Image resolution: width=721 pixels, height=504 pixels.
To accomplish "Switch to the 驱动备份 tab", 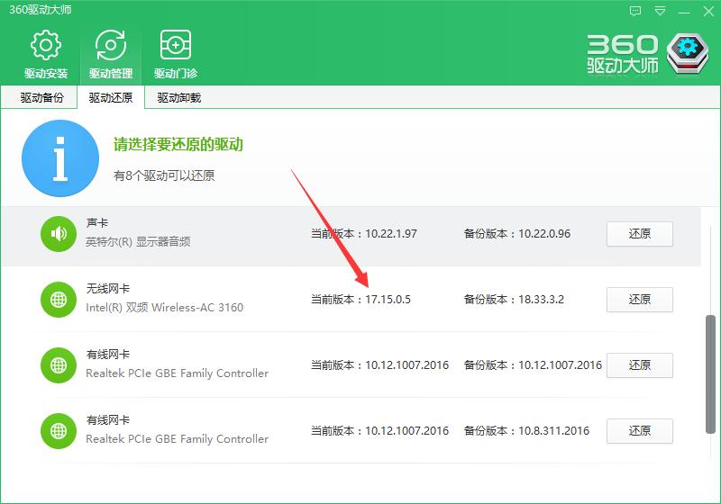I will pyautogui.click(x=41, y=98).
